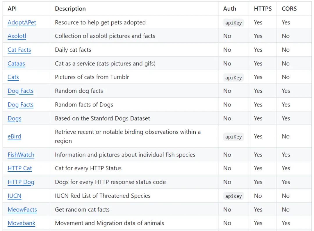Viewport: 314px width, 231px height.
Task: Click the apiKey tag in the eBird row
Action: 233,137
